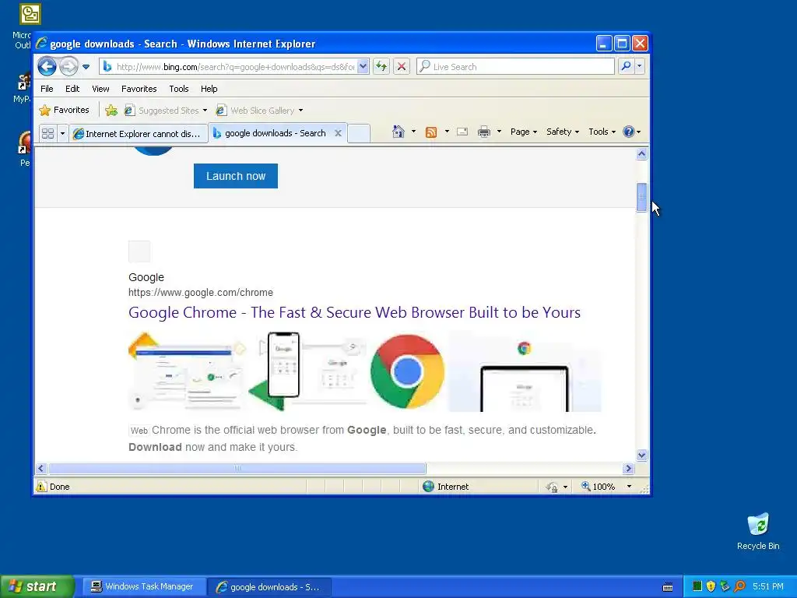Expand the Print options dropdown arrow

(x=499, y=132)
